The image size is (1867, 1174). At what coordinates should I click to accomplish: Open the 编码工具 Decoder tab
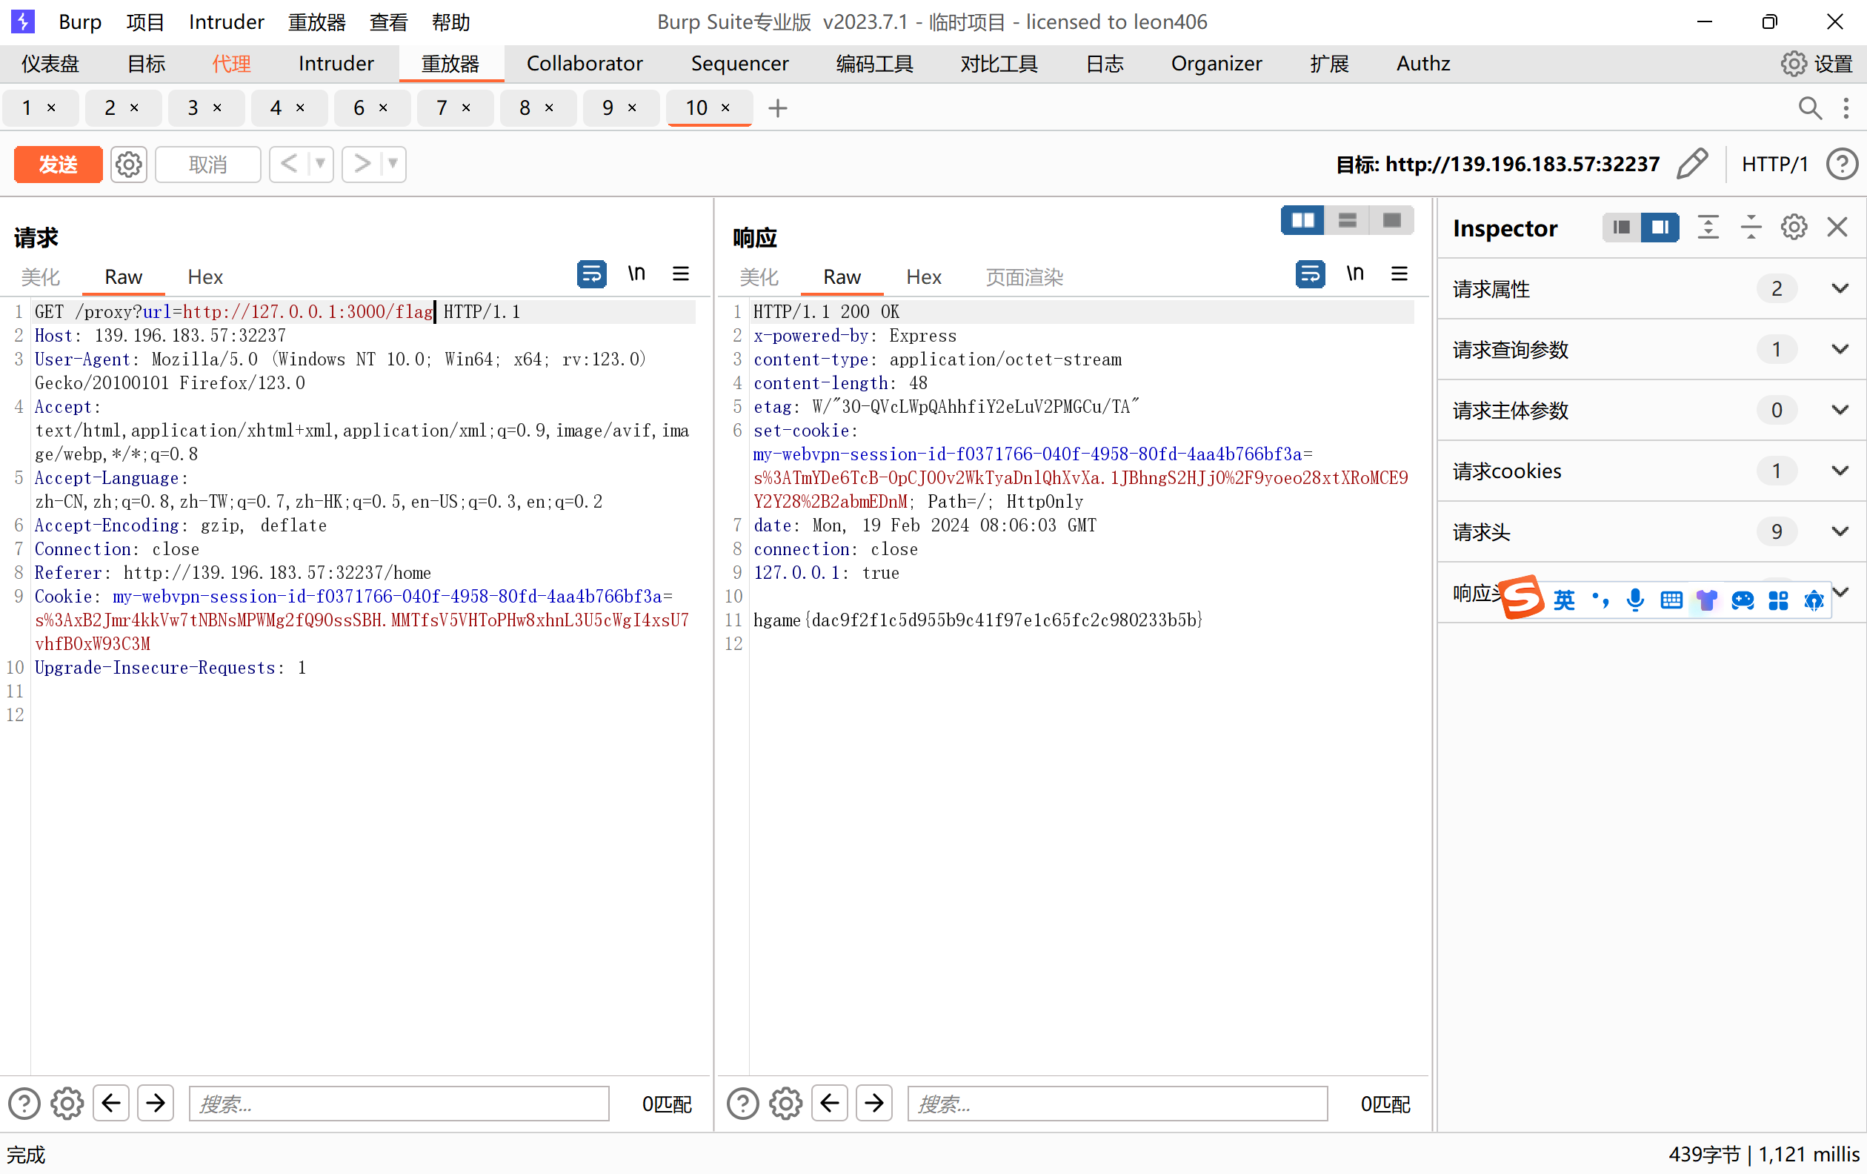(874, 64)
